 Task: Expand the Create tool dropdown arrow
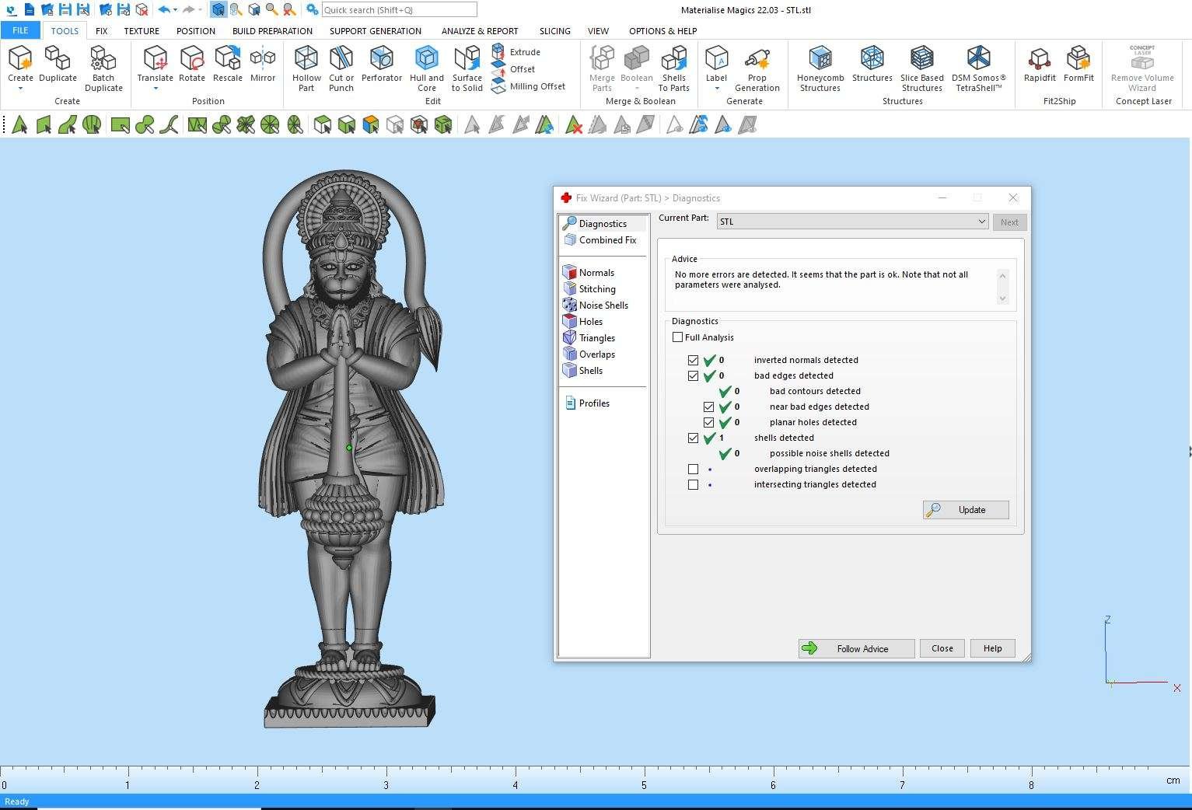coord(20,89)
